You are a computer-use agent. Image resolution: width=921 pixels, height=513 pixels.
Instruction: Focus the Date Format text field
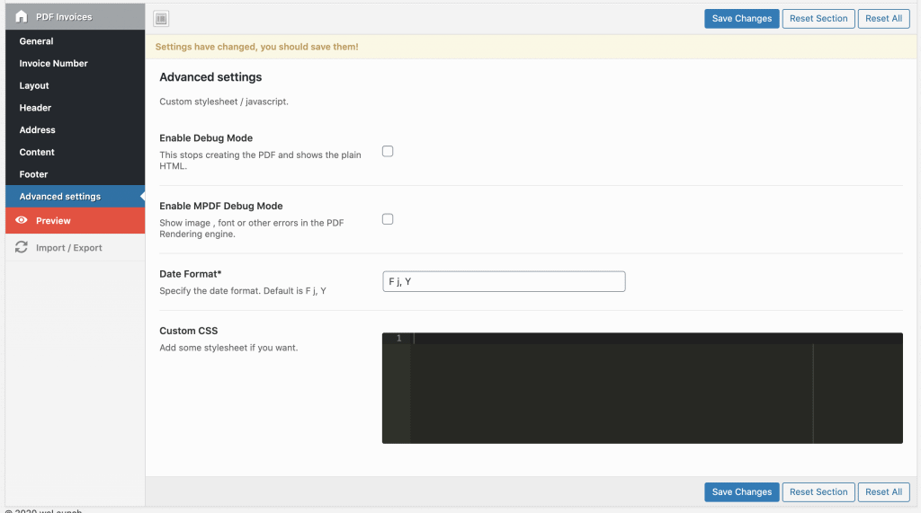504,282
